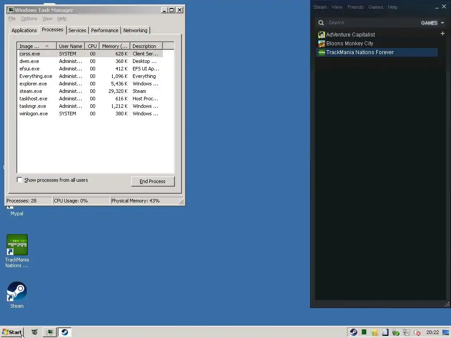Select the dwm.exe process row
Image resolution: width=451 pixels, height=338 pixels.
pyautogui.click(x=90, y=61)
